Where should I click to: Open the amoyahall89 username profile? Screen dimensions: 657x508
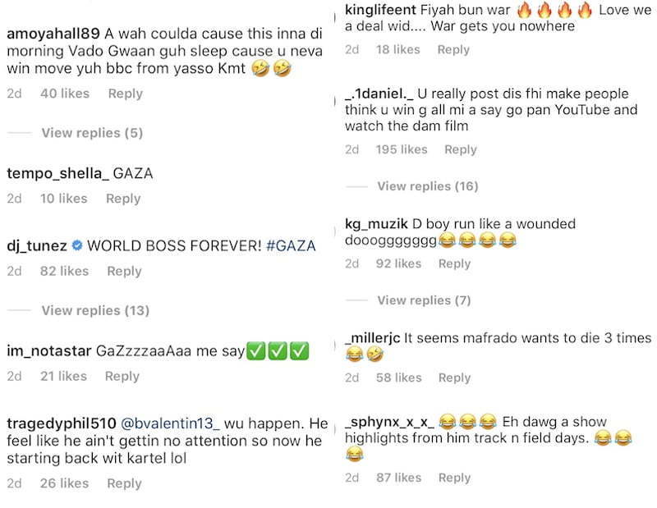click(x=53, y=34)
